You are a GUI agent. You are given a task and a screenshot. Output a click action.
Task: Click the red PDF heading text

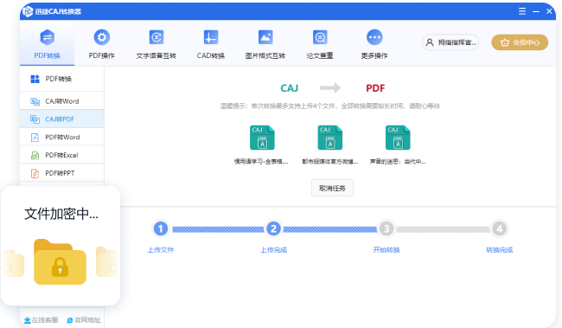[375, 88]
